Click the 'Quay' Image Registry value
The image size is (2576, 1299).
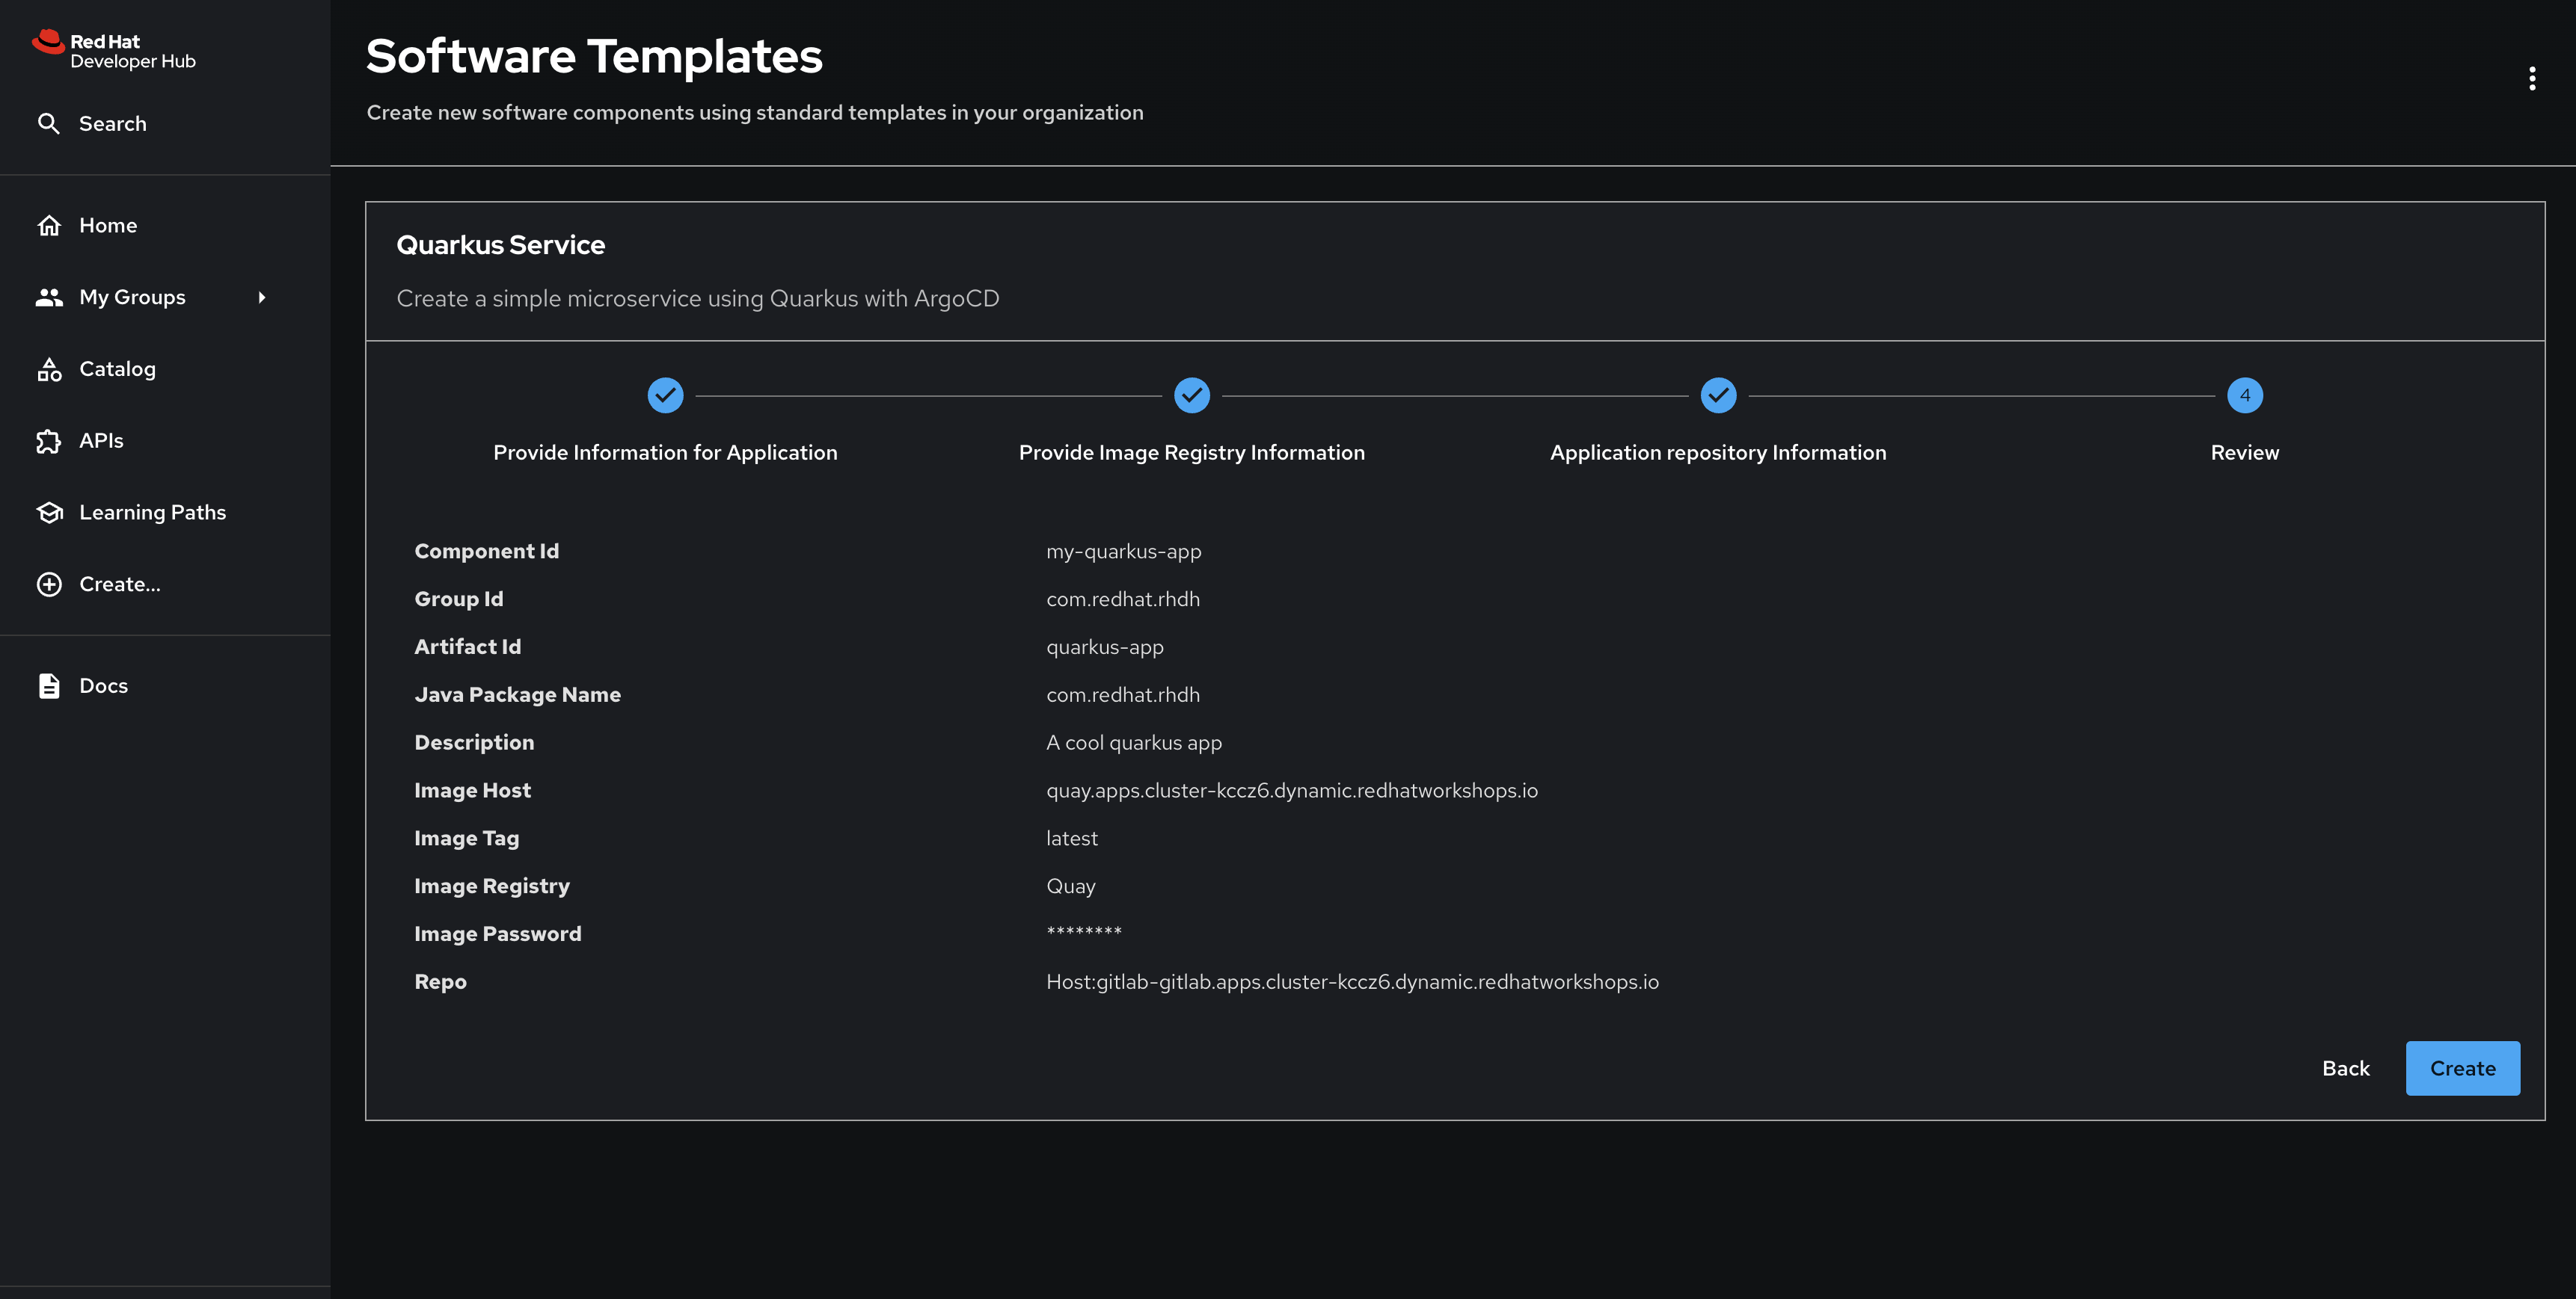(x=1071, y=886)
